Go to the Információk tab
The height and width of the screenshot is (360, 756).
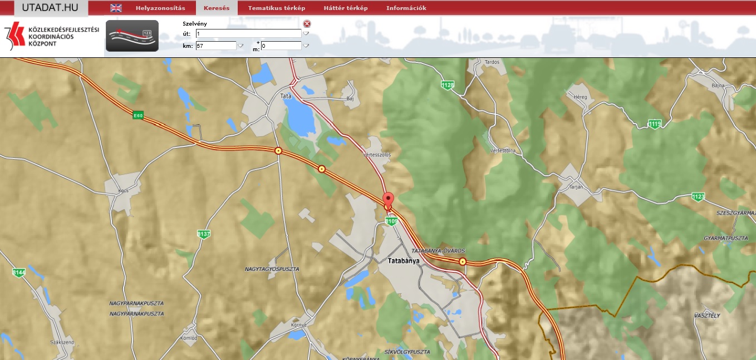tap(406, 8)
